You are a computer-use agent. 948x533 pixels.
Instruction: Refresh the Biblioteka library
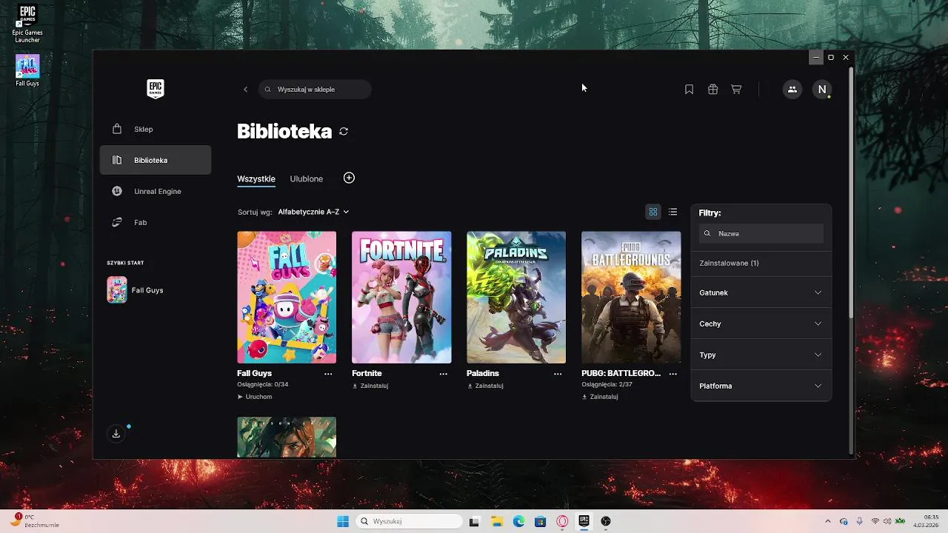[344, 132]
